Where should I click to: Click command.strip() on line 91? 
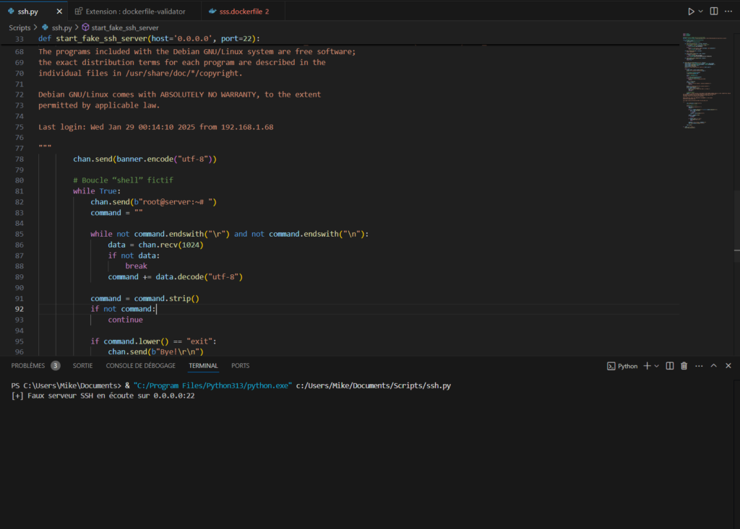[167, 299]
